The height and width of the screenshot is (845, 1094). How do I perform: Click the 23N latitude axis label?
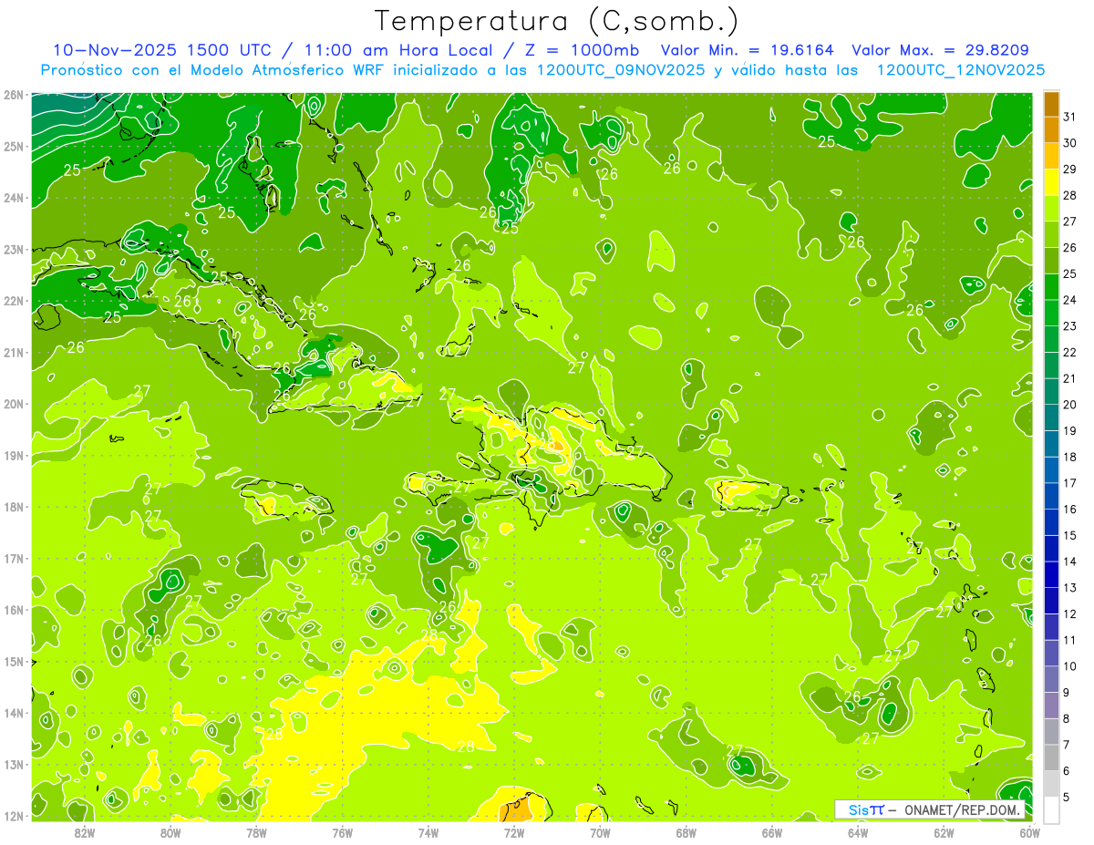13,250
